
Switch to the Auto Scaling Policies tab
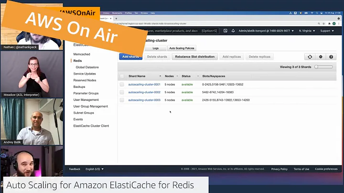(182, 48)
